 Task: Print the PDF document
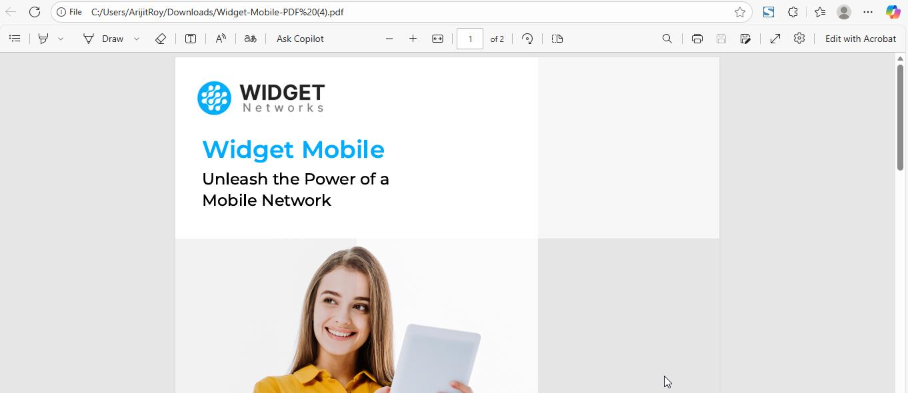click(x=697, y=39)
